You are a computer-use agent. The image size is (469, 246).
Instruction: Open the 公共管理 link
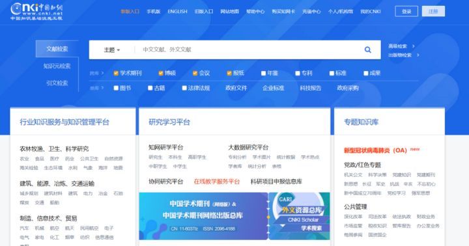tap(356, 207)
